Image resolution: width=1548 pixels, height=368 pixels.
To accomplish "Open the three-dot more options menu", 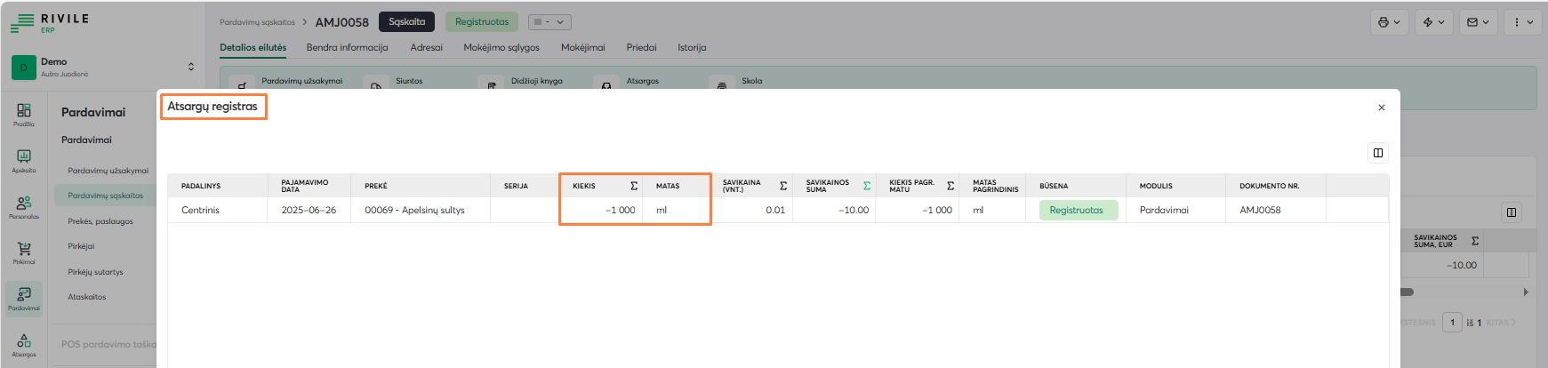I will (1522, 22).
